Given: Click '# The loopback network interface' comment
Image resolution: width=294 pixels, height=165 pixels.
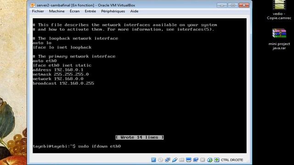Looking at the screenshot, I should [x=75, y=38].
